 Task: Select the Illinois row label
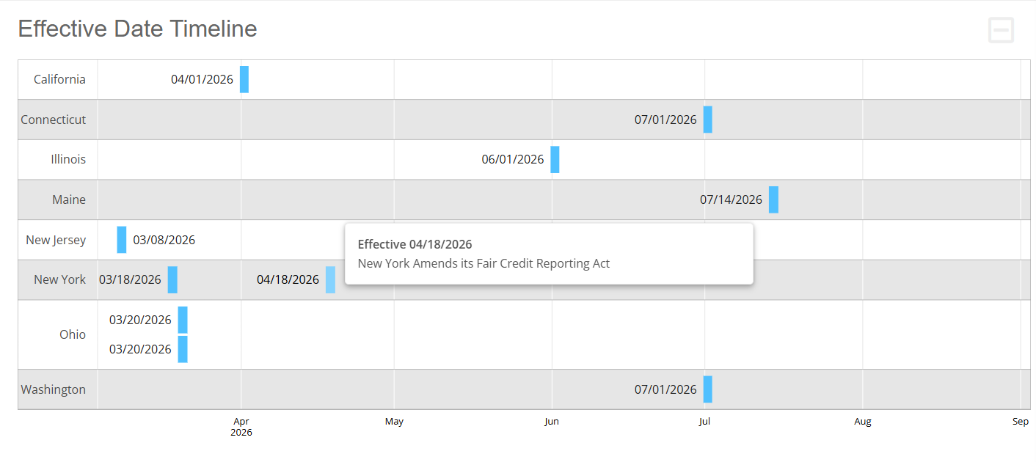(68, 159)
